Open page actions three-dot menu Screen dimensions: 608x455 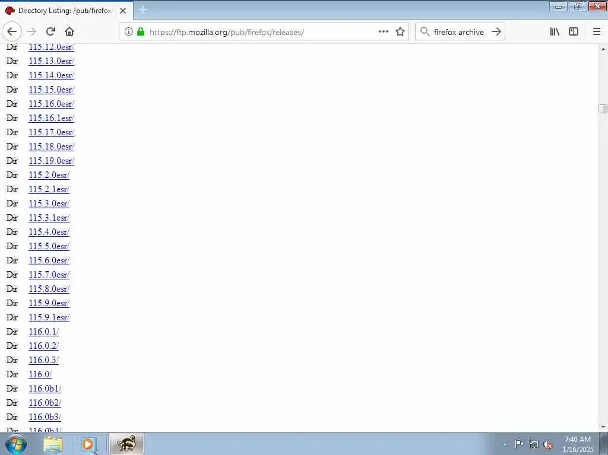pyautogui.click(x=383, y=32)
